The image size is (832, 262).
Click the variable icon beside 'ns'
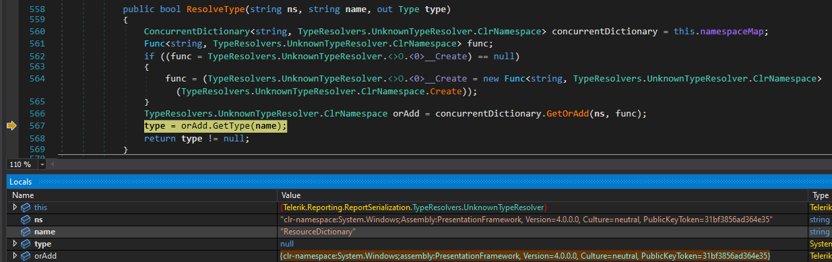click(x=26, y=220)
